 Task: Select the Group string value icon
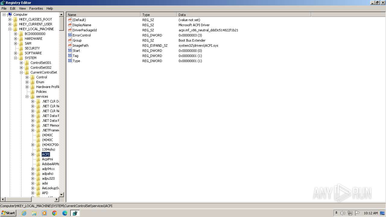70,40
